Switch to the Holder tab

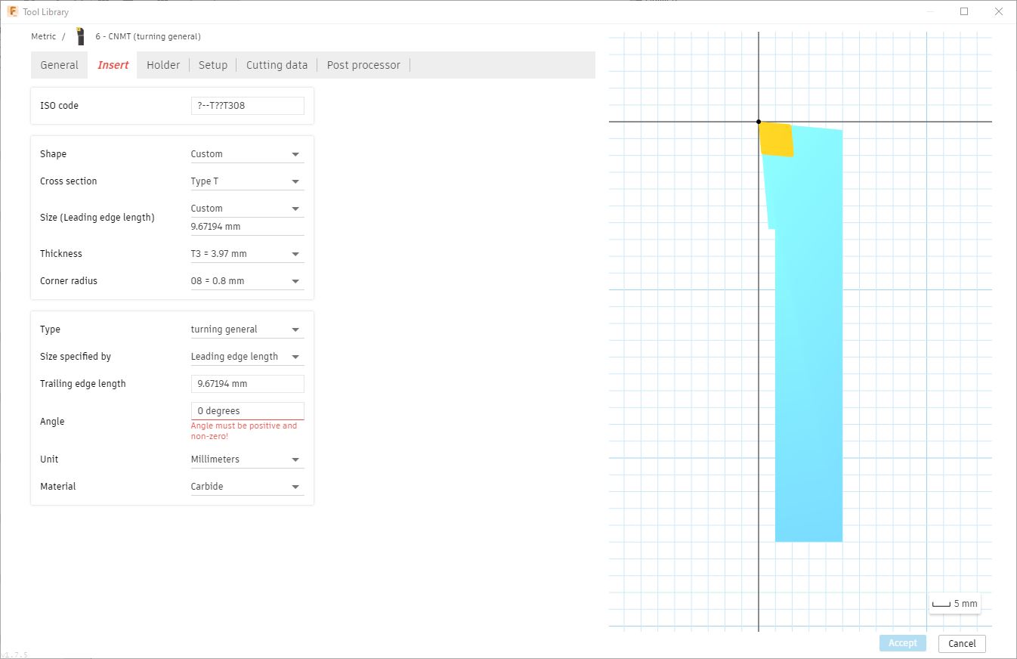point(163,65)
